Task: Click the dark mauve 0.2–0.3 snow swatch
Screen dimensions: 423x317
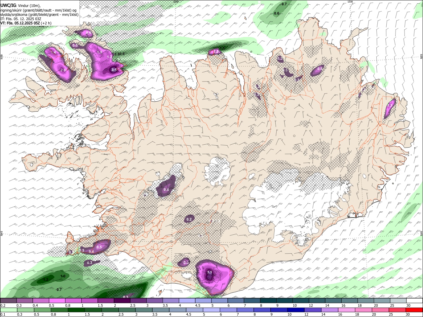Action: [x=8, y=300]
